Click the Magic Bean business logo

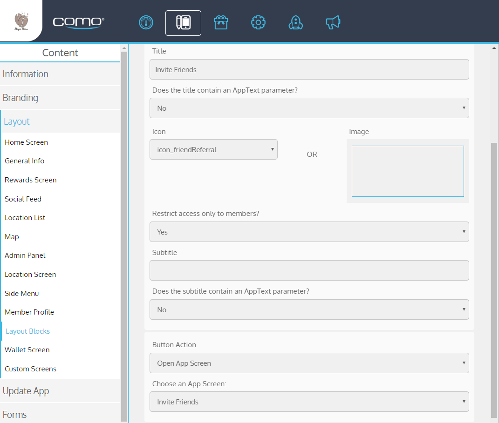[21, 21]
